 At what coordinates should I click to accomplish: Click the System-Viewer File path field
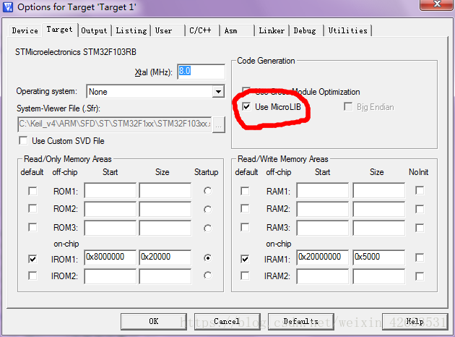114,124
